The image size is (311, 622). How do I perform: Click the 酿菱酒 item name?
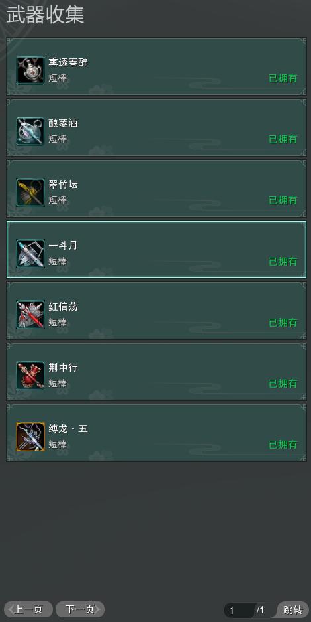pos(64,123)
